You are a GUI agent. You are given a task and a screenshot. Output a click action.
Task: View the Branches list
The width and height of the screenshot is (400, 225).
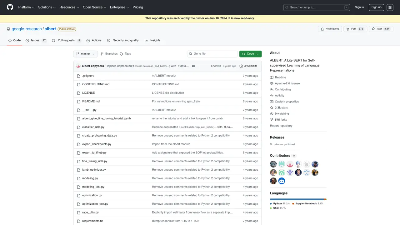click(109, 54)
